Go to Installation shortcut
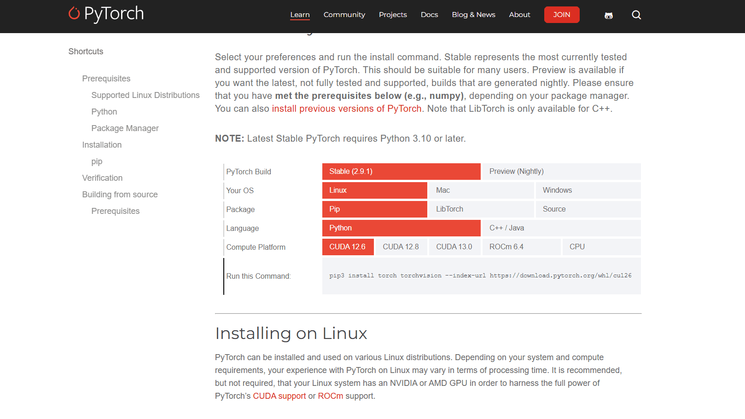The image size is (745, 419). 102,145
